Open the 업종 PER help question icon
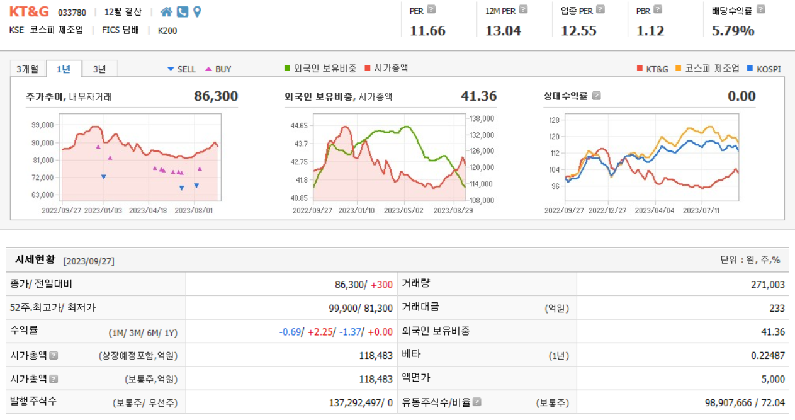This screenshot has width=795, height=420. (x=600, y=9)
